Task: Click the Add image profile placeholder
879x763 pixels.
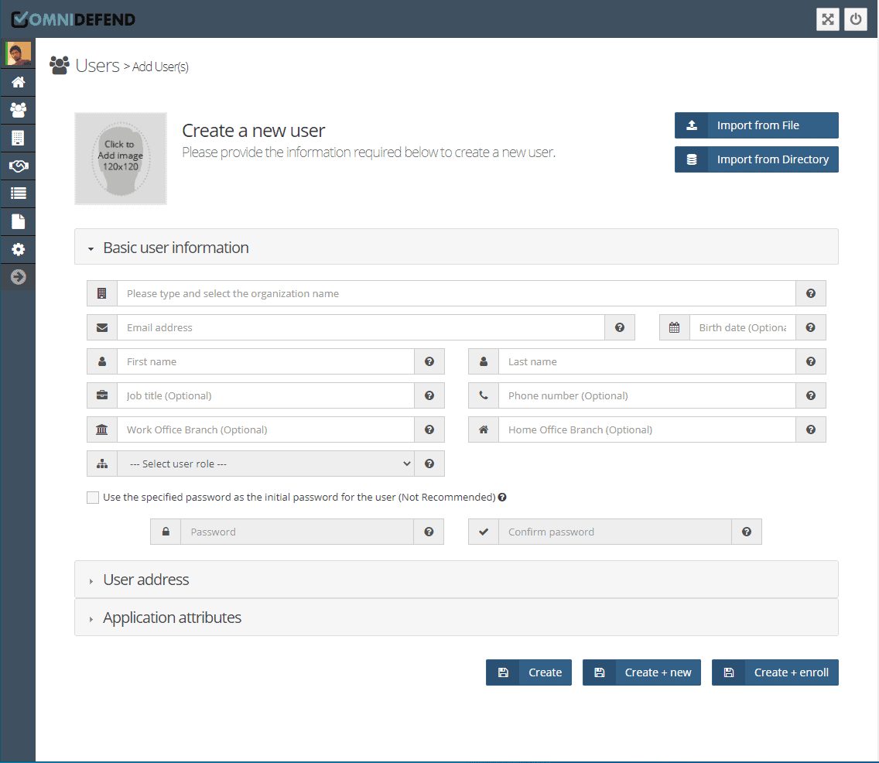Action: click(121, 159)
